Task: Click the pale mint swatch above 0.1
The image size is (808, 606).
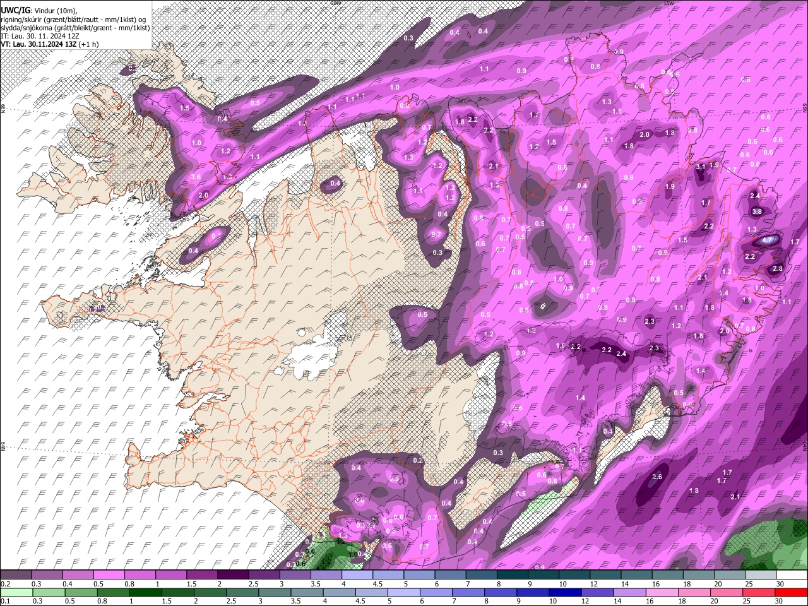Action: click(x=16, y=593)
